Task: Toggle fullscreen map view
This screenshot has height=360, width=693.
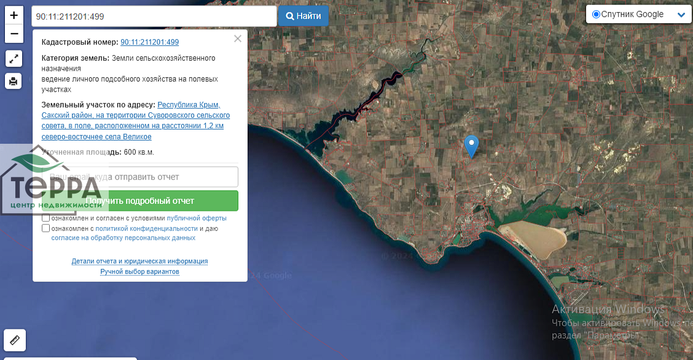Action: (14, 59)
